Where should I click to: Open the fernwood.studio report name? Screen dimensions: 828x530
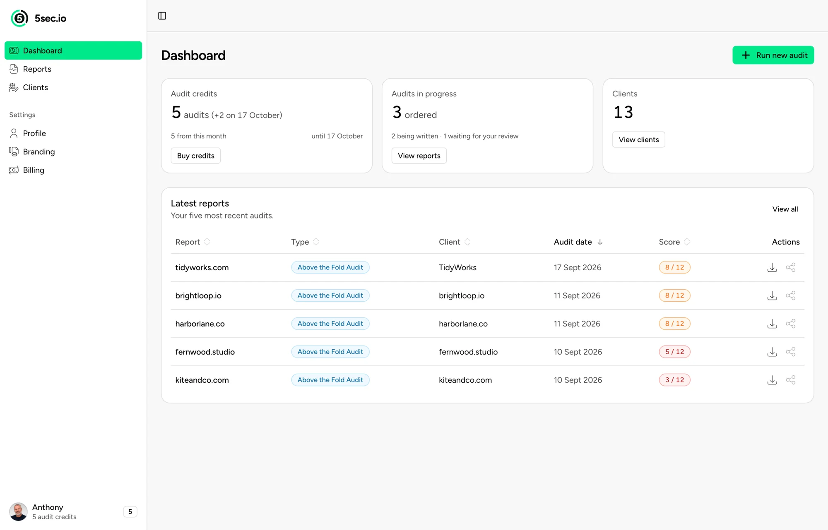(x=205, y=352)
